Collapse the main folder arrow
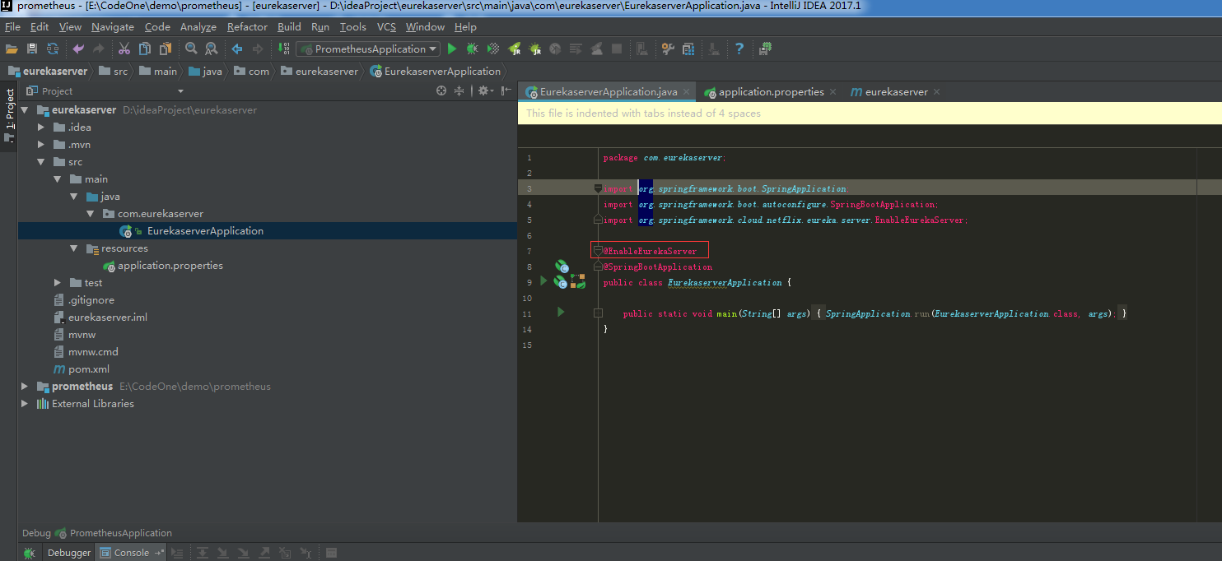This screenshot has width=1222, height=561. tap(58, 178)
